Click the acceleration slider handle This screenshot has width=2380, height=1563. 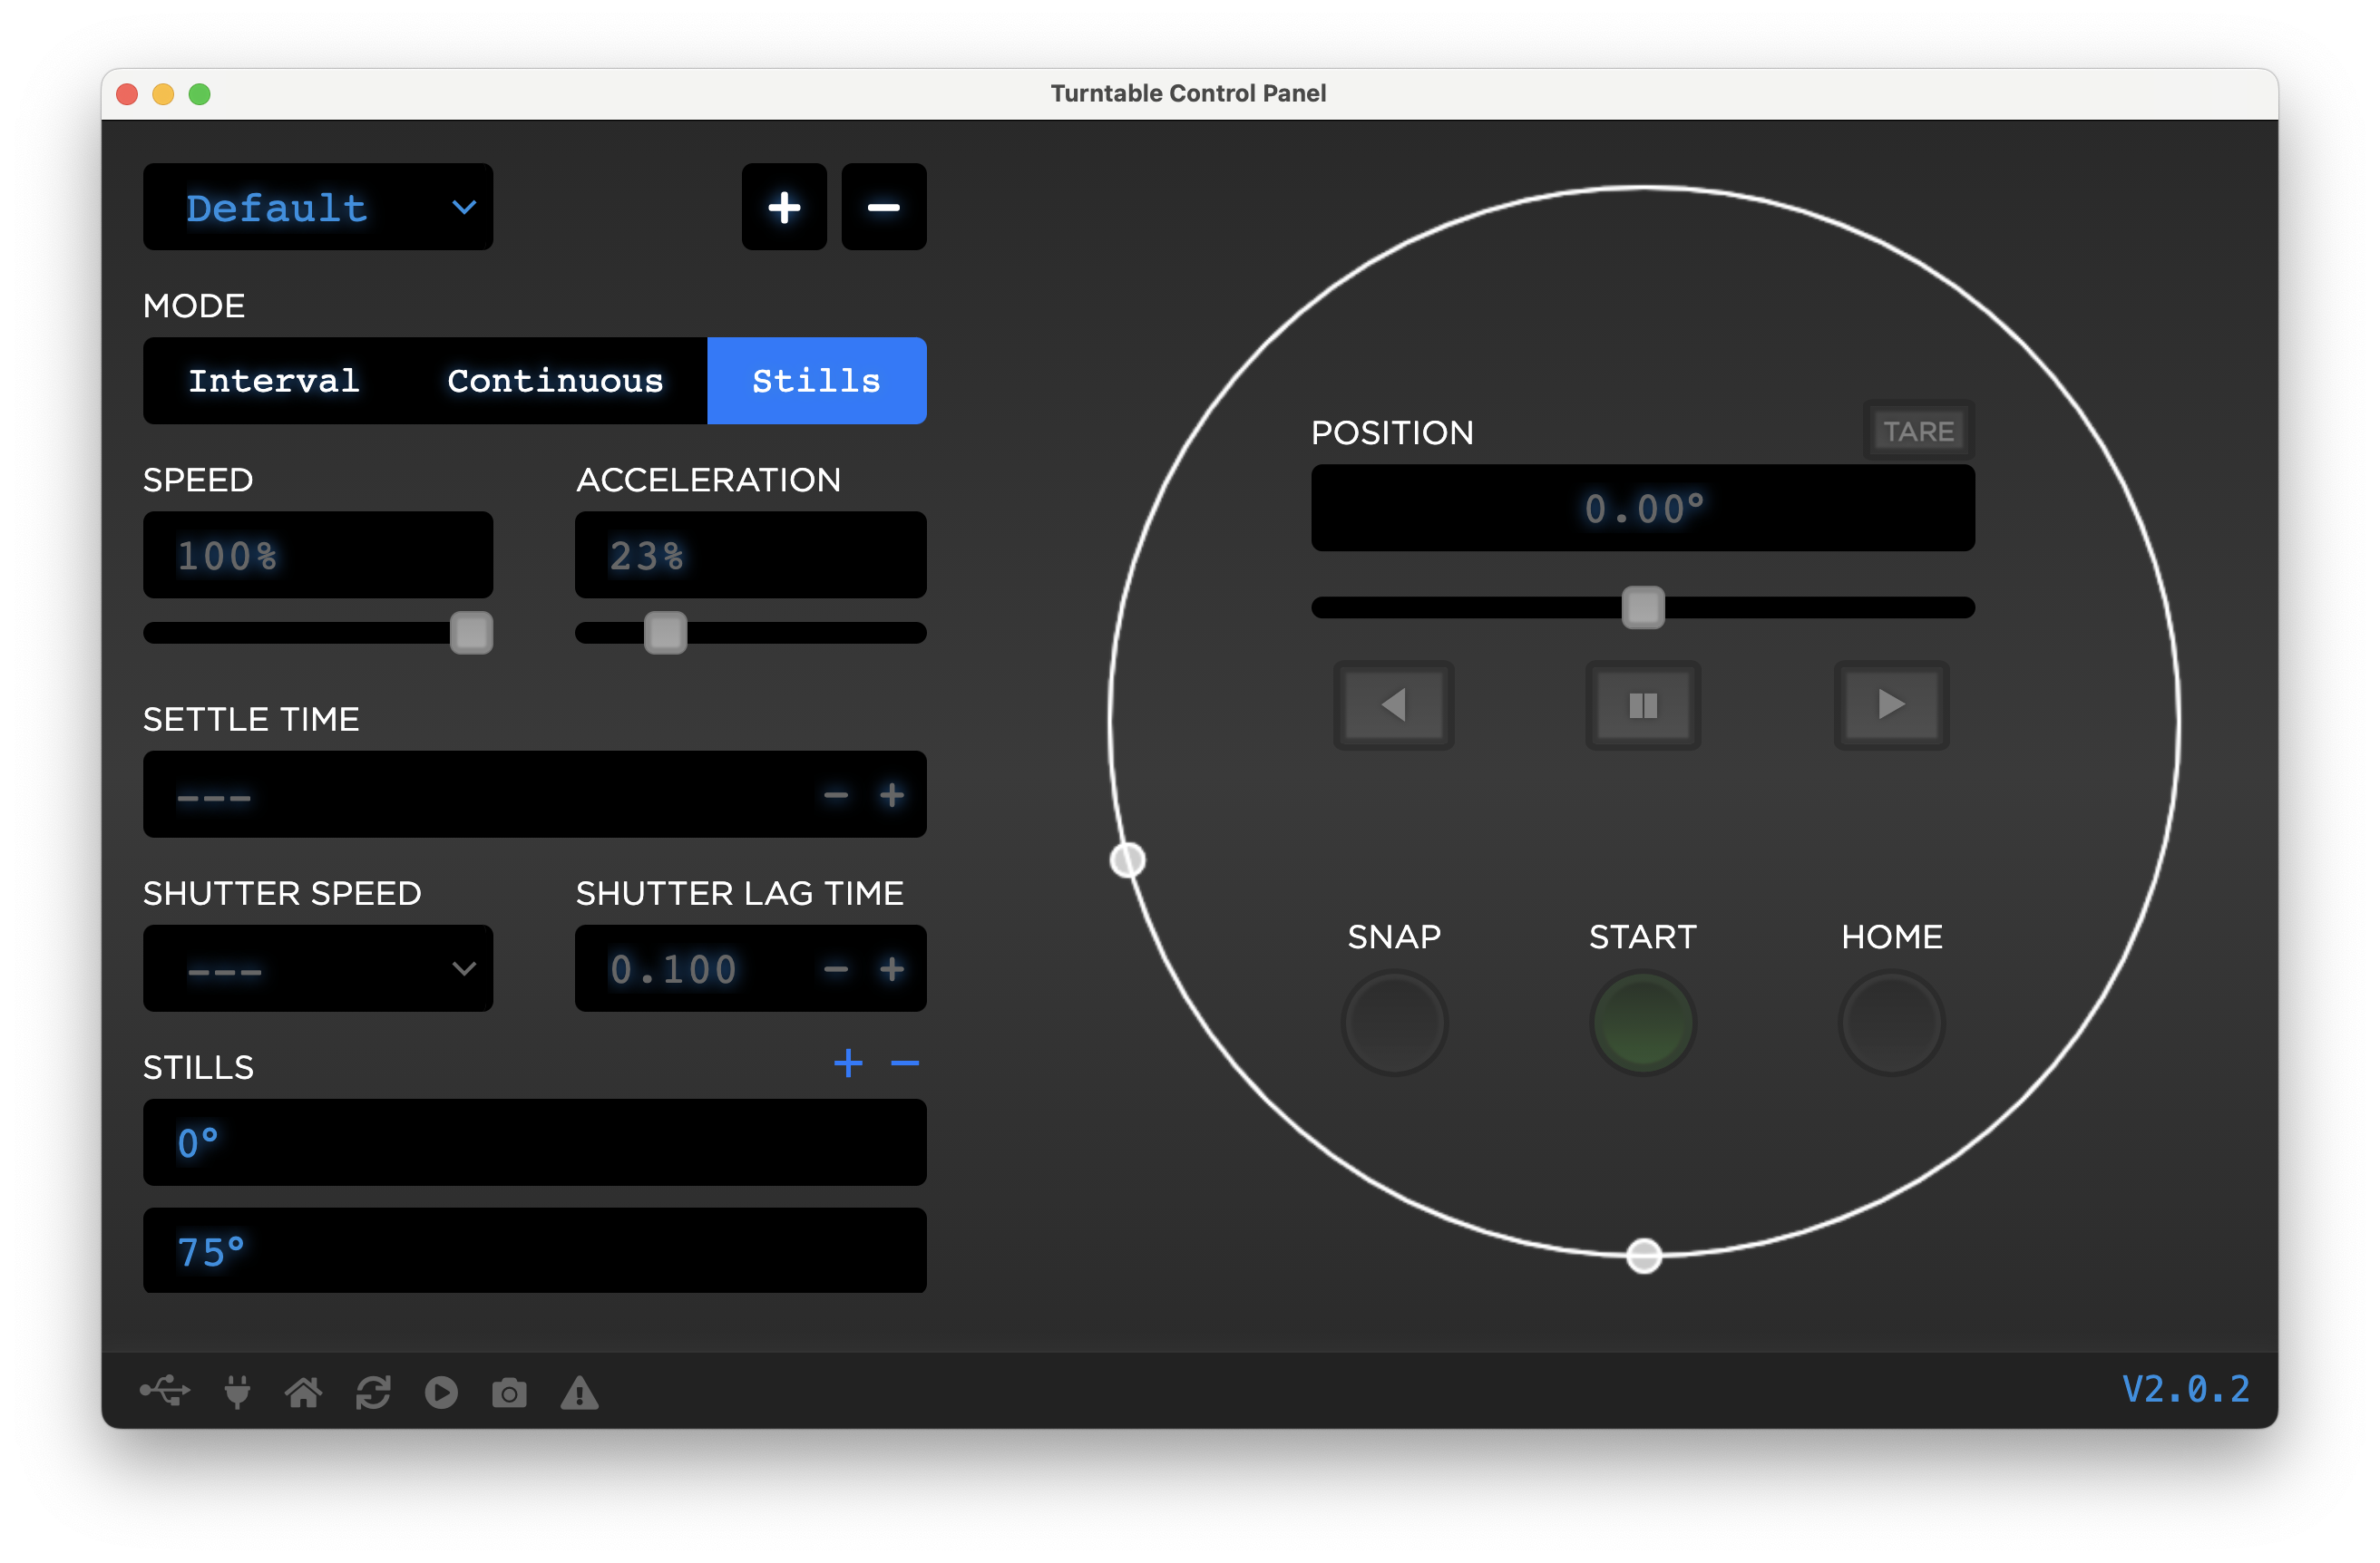pyautogui.click(x=665, y=632)
